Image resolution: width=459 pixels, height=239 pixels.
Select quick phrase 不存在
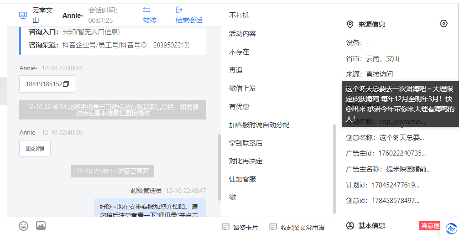tap(239, 52)
